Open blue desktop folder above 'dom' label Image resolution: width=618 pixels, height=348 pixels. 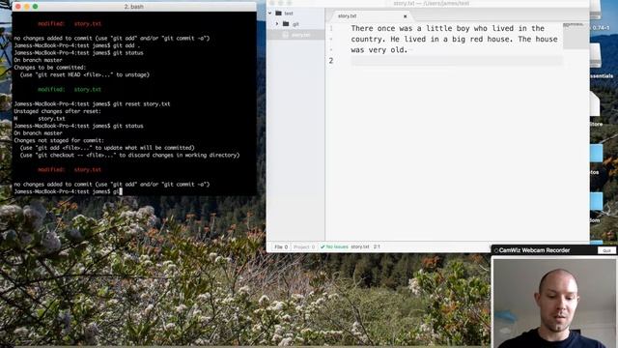(596, 202)
